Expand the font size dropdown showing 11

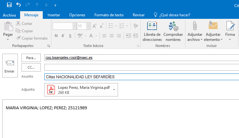(88, 26)
